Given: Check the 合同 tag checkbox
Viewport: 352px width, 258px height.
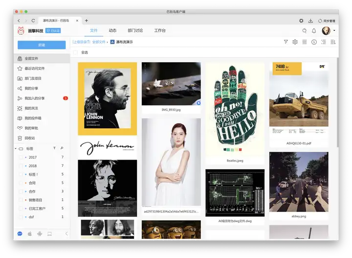Looking at the screenshot, I should (21, 183).
